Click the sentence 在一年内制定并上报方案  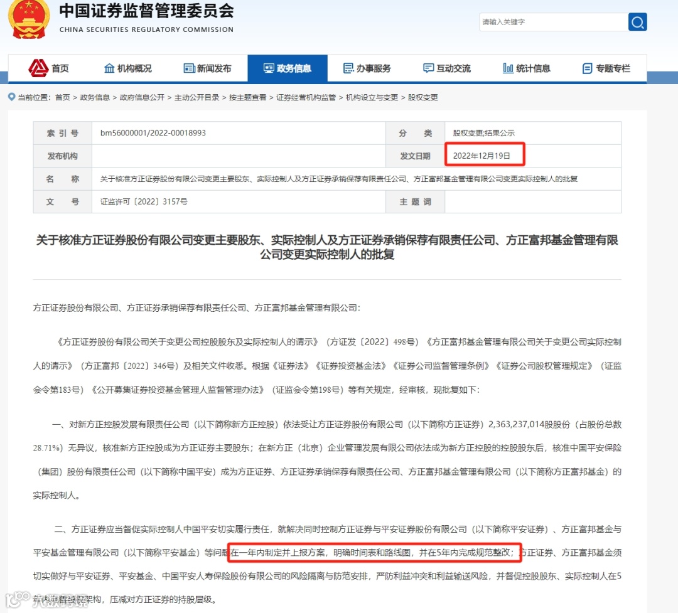(x=278, y=553)
